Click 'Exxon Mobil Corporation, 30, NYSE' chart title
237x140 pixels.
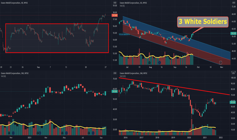click(14, 3)
